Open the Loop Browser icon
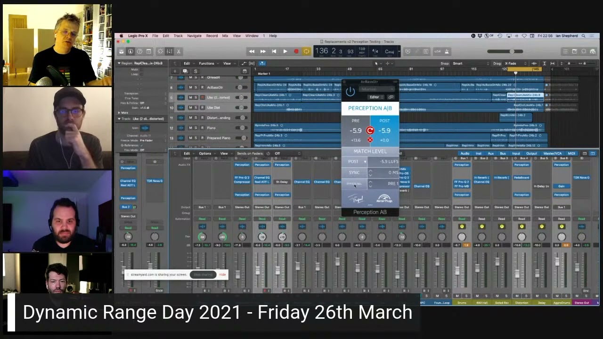The width and height of the screenshot is (603, 339). point(584,51)
